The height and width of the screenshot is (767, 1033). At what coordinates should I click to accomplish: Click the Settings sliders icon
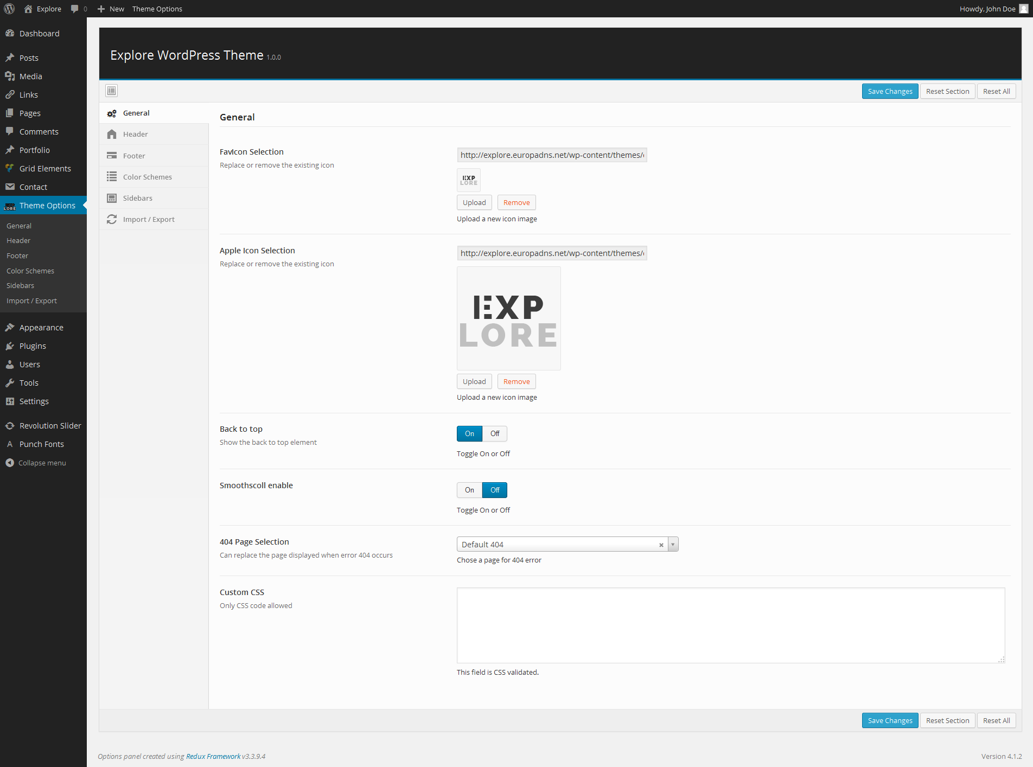click(10, 401)
